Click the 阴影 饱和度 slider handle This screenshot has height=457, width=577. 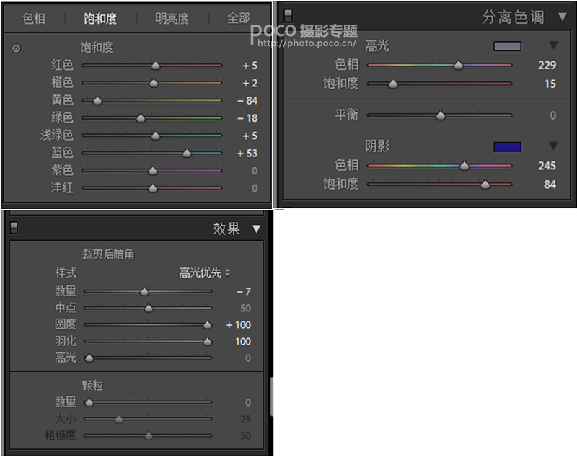(x=485, y=185)
